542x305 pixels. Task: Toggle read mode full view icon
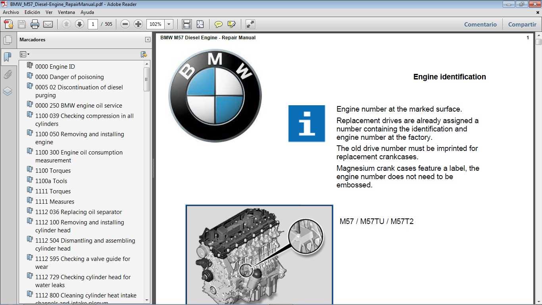(250, 24)
